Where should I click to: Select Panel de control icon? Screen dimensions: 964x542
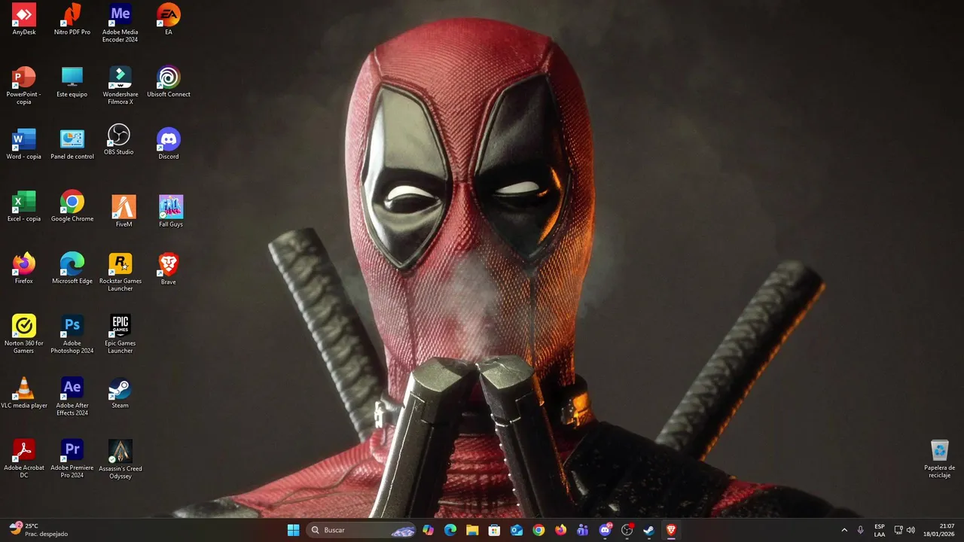[x=72, y=145]
